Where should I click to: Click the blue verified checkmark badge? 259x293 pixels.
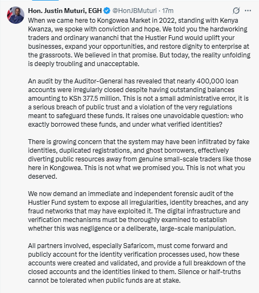tap(107, 11)
